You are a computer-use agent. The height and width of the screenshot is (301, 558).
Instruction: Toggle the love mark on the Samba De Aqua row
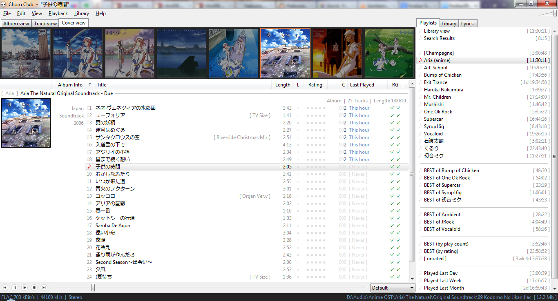(298, 226)
